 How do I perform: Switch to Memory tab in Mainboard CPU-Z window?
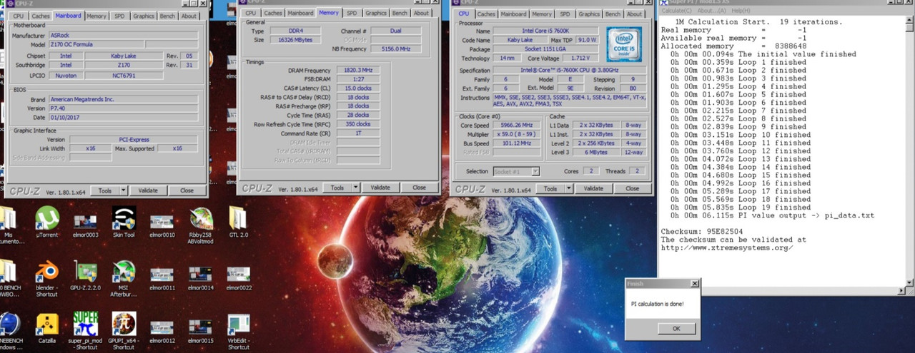97,16
